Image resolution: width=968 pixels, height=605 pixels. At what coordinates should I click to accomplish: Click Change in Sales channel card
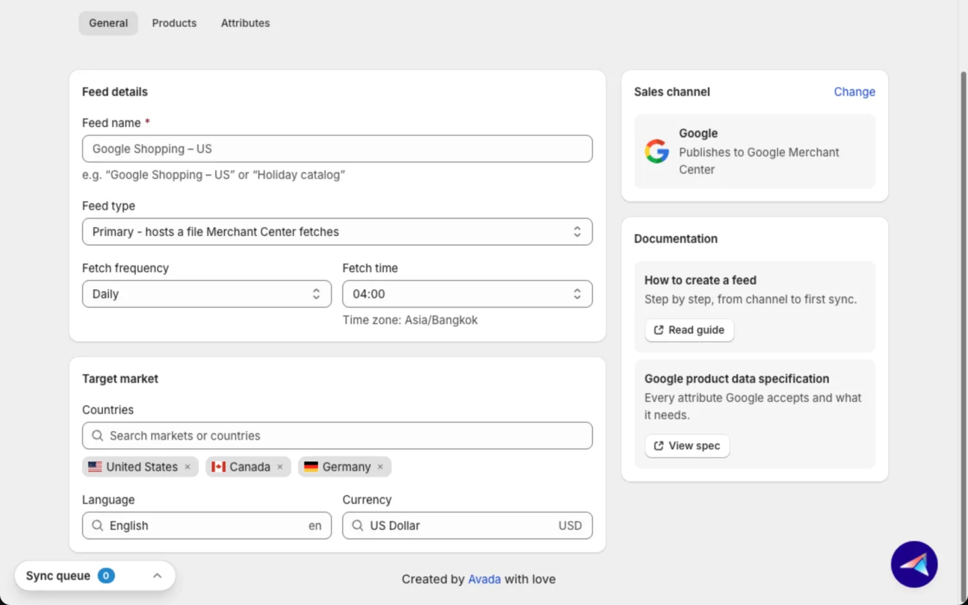pos(854,92)
